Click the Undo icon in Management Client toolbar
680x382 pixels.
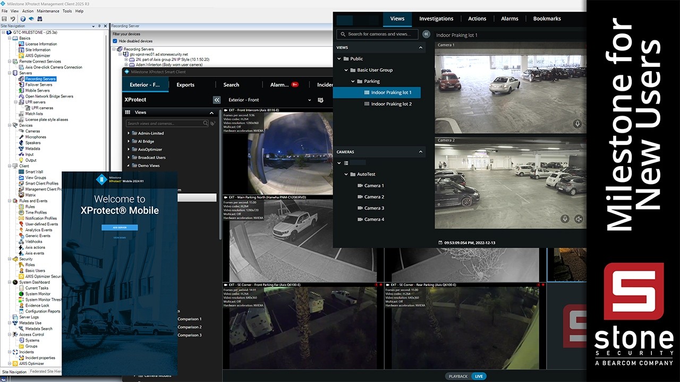point(13,19)
